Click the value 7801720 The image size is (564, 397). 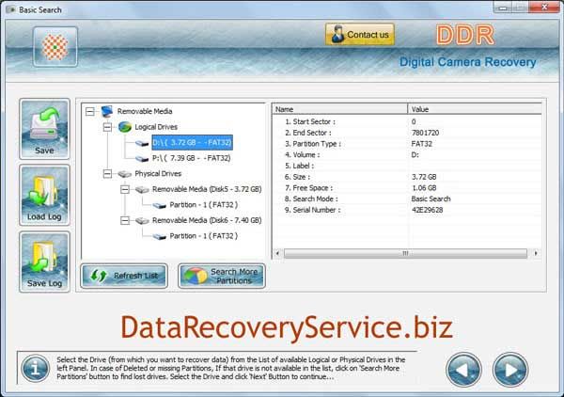tap(425, 133)
